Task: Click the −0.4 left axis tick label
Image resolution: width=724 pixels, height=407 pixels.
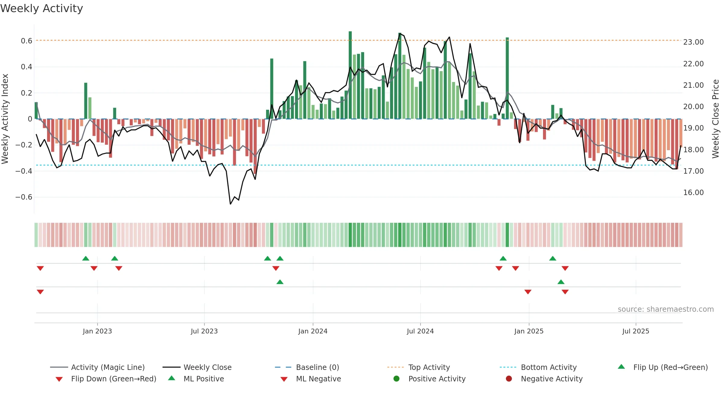Action: tap(24, 171)
